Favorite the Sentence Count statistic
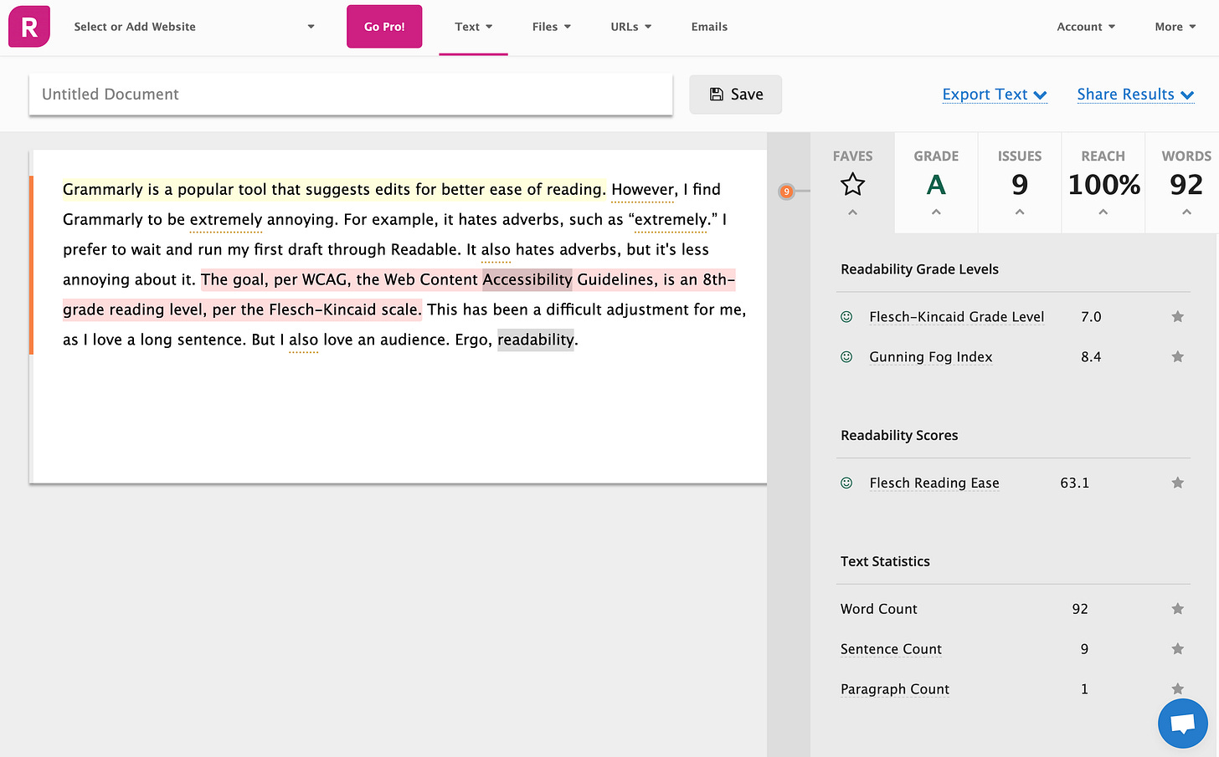 pos(1177,649)
